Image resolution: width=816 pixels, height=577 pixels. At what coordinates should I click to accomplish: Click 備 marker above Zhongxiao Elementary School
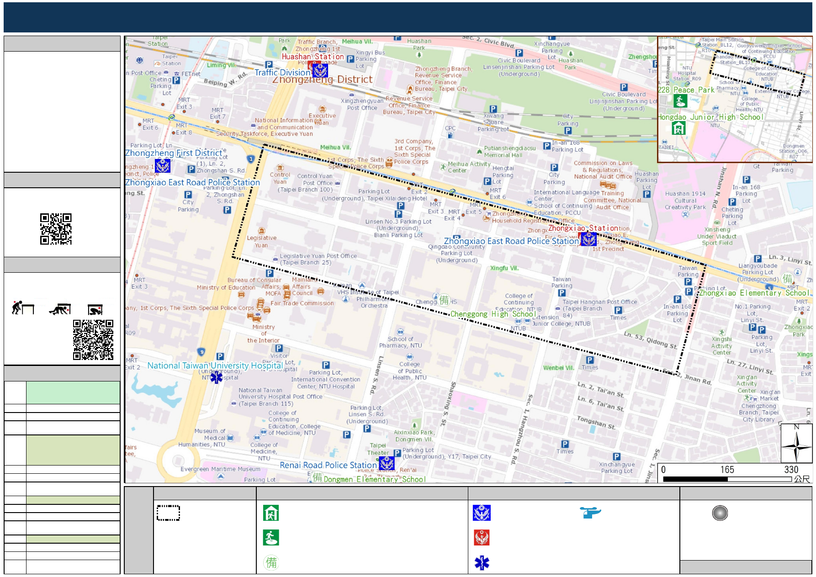(788, 279)
